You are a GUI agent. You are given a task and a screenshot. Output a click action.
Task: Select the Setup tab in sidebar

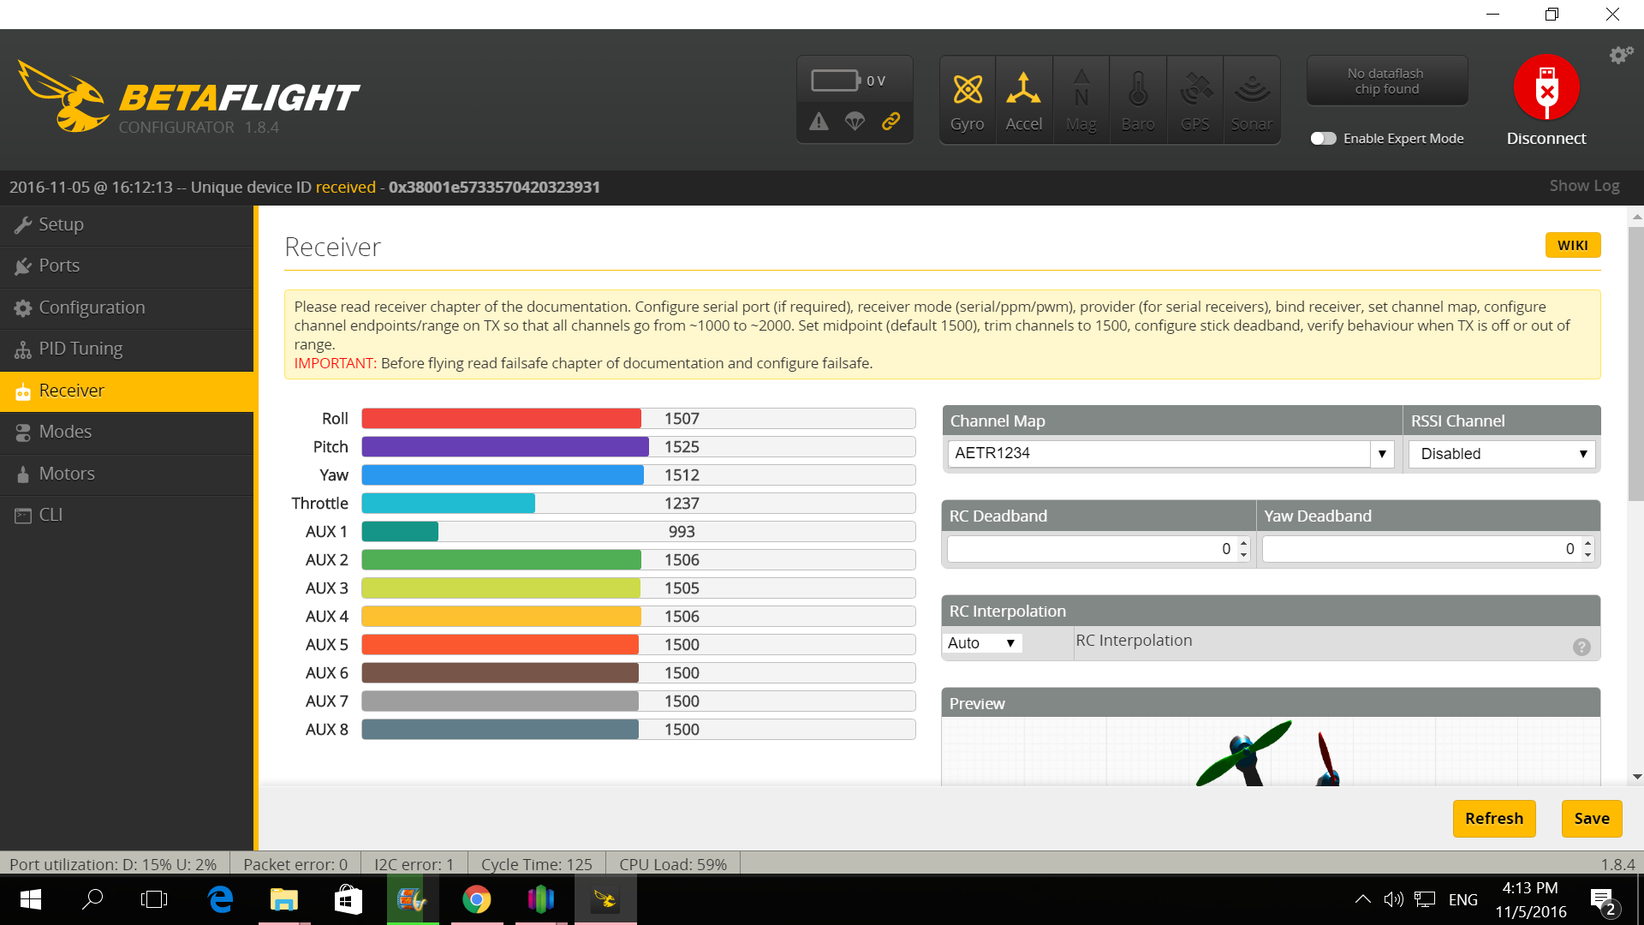tap(60, 224)
